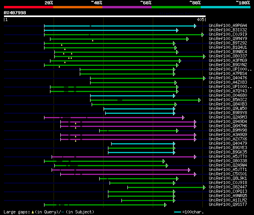The width and height of the screenshot is (254, 215).
Task: Choose the UniRef100_A3A9Q9 label
Action: pyautogui.click(x=228, y=135)
